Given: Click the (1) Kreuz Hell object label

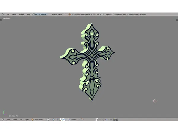Looking at the screenshot, I should point(14,116).
